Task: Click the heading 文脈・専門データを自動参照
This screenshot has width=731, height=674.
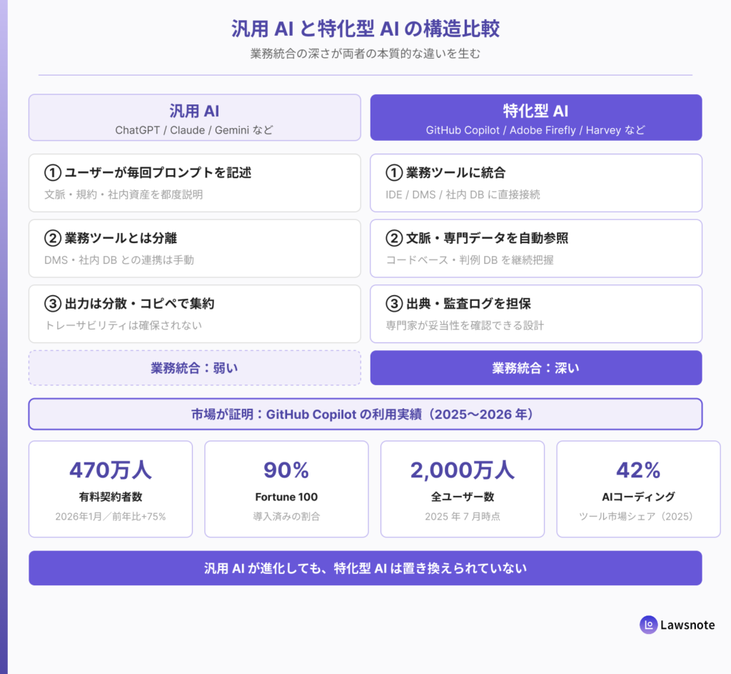Action: 477,238
